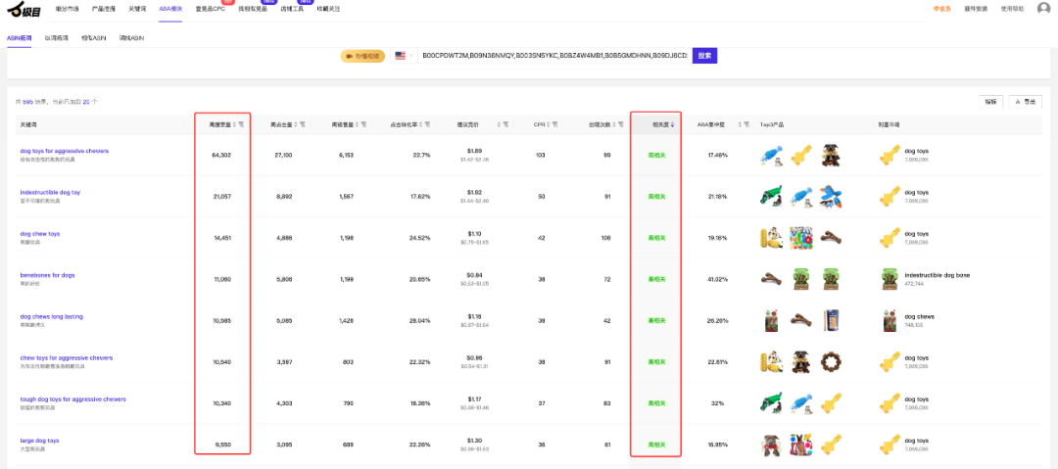Open keyword link 'indestructible dog toy'
1058x469 pixels.
(x=50, y=192)
